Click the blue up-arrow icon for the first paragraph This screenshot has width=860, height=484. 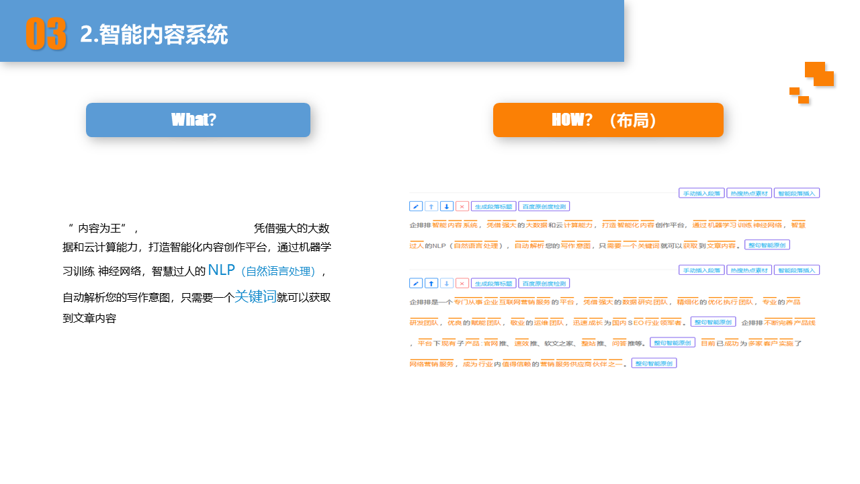click(431, 206)
